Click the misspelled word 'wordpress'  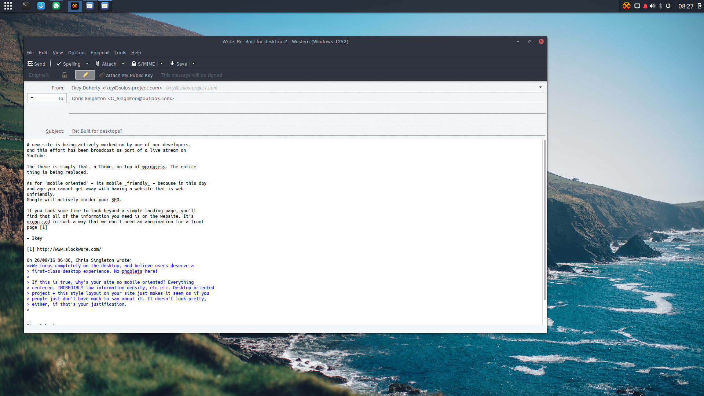154,167
